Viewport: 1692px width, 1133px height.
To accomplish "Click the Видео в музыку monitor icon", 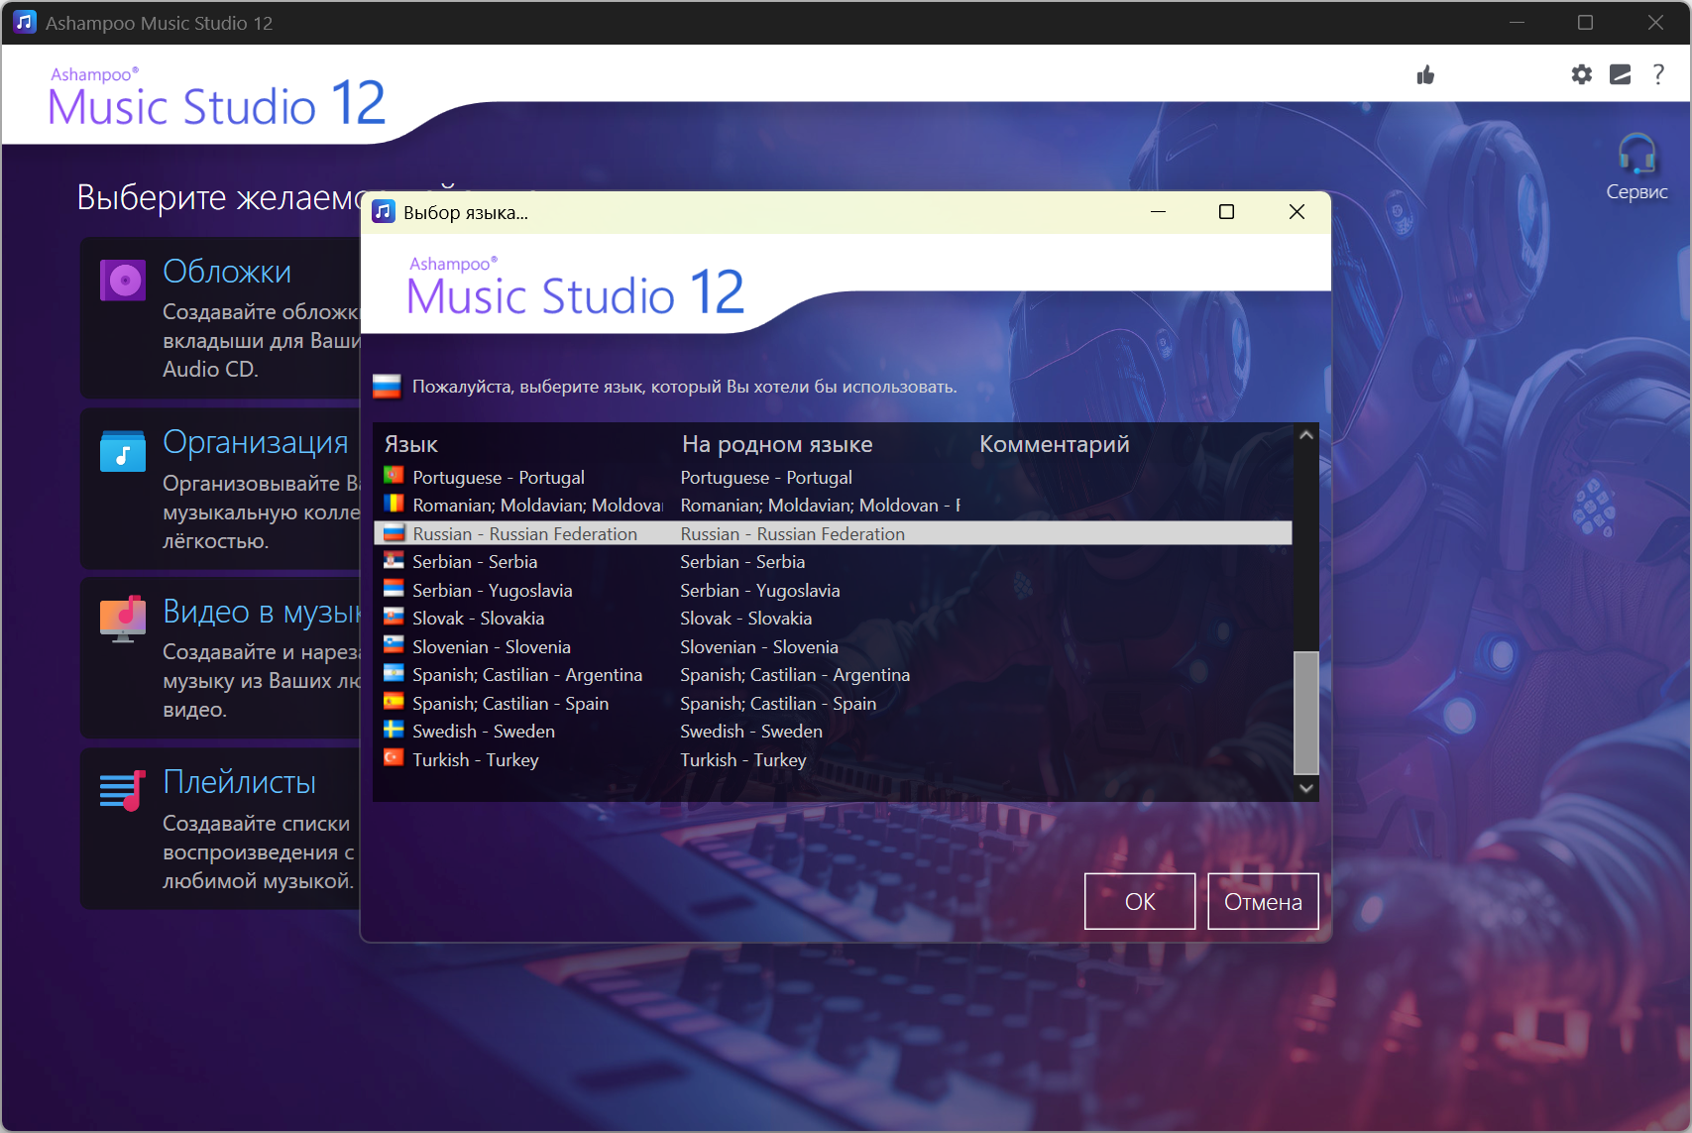I will pyautogui.click(x=123, y=620).
